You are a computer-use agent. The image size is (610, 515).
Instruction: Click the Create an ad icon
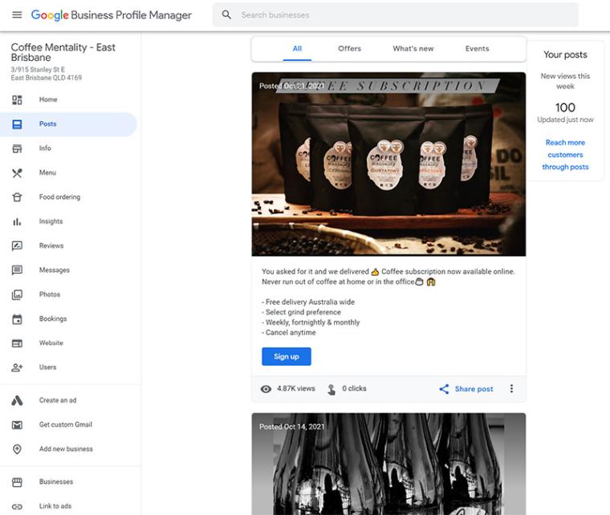[x=17, y=400]
